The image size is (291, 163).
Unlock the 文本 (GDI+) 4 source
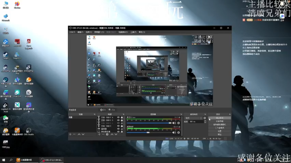(122, 117)
